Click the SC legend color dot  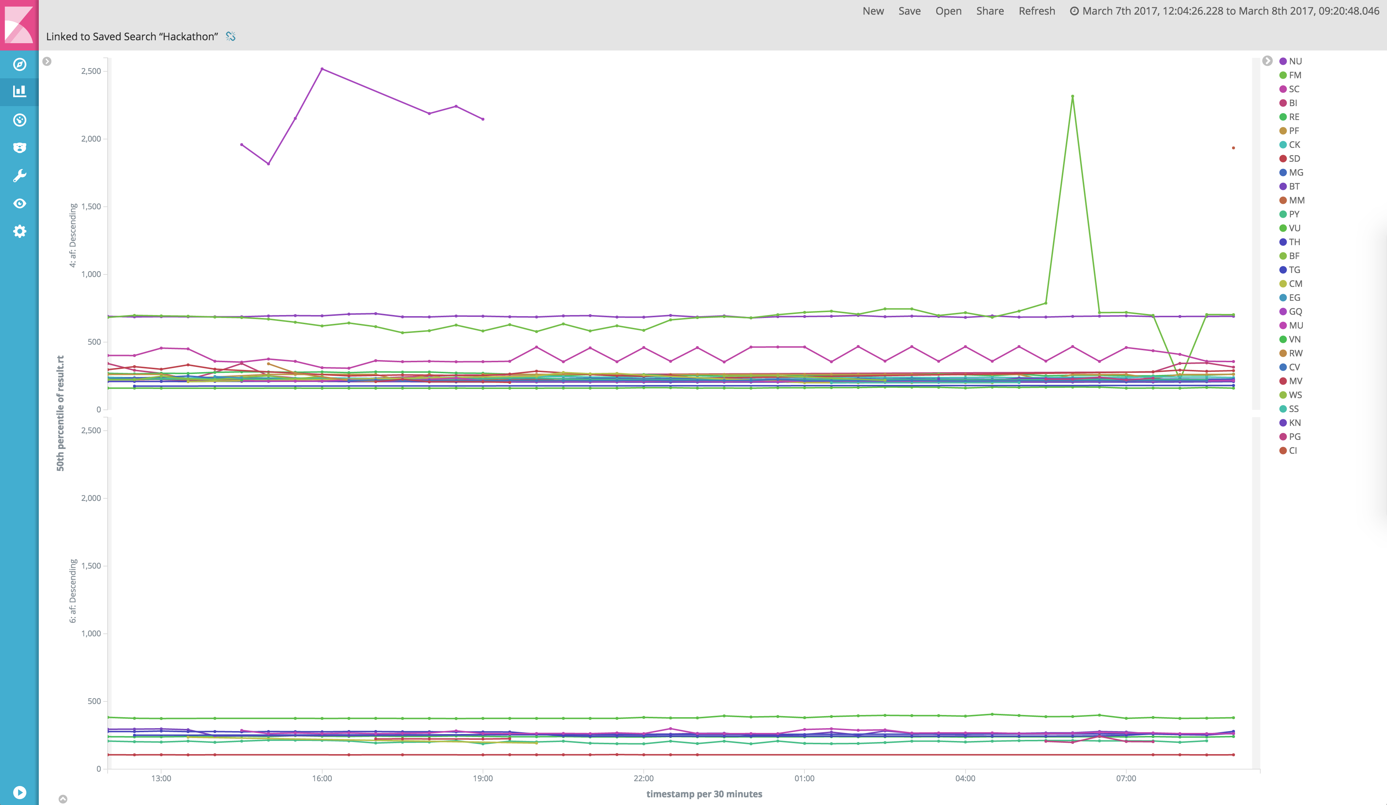tap(1283, 89)
